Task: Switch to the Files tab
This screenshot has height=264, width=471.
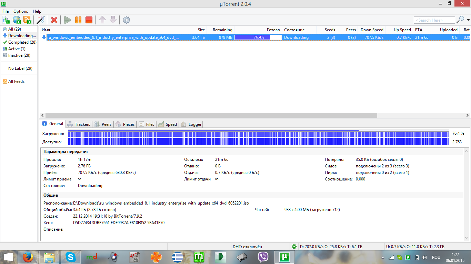Action: 147,124
